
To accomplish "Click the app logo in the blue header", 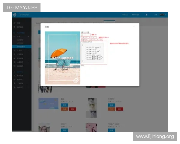I will [15, 15].
